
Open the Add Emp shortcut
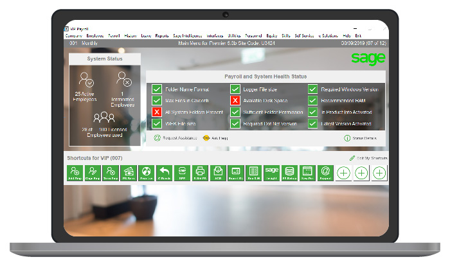click(75, 173)
